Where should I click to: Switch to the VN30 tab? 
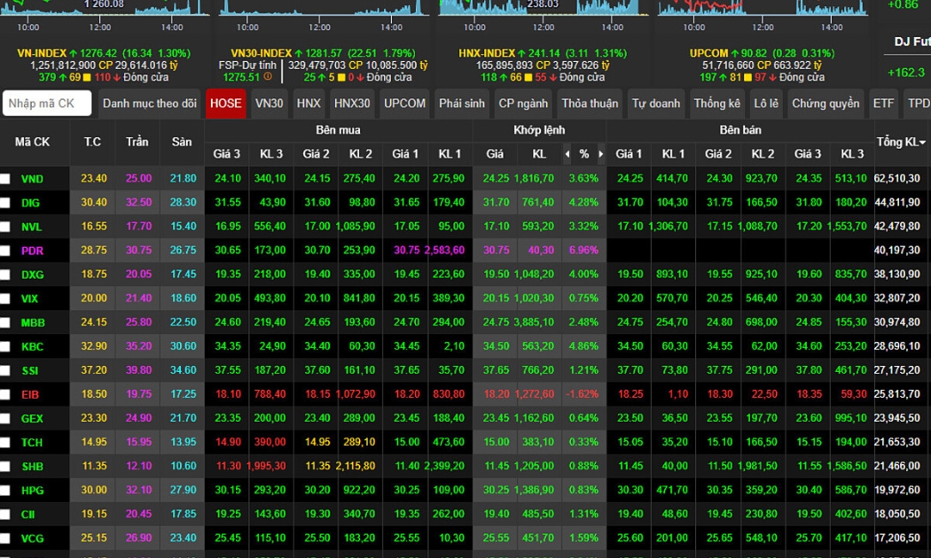(269, 104)
